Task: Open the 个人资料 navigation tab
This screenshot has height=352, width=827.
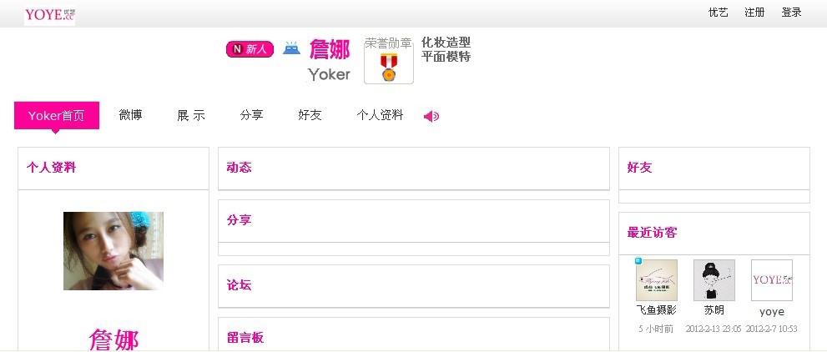Action: coord(380,115)
